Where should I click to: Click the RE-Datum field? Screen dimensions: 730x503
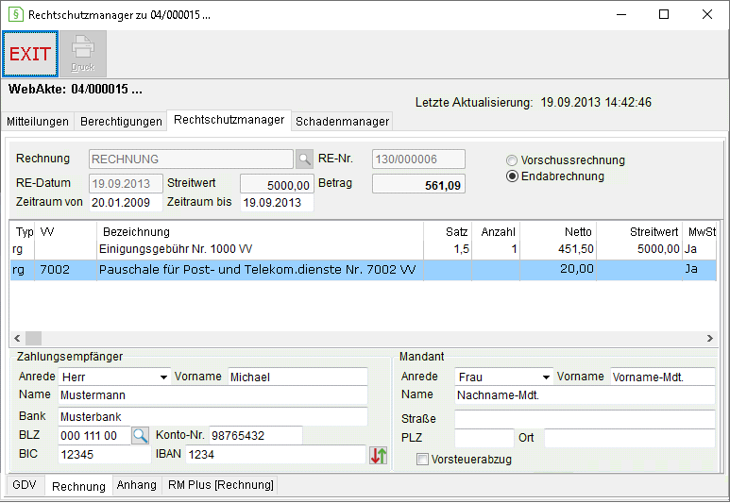pyautogui.click(x=126, y=183)
